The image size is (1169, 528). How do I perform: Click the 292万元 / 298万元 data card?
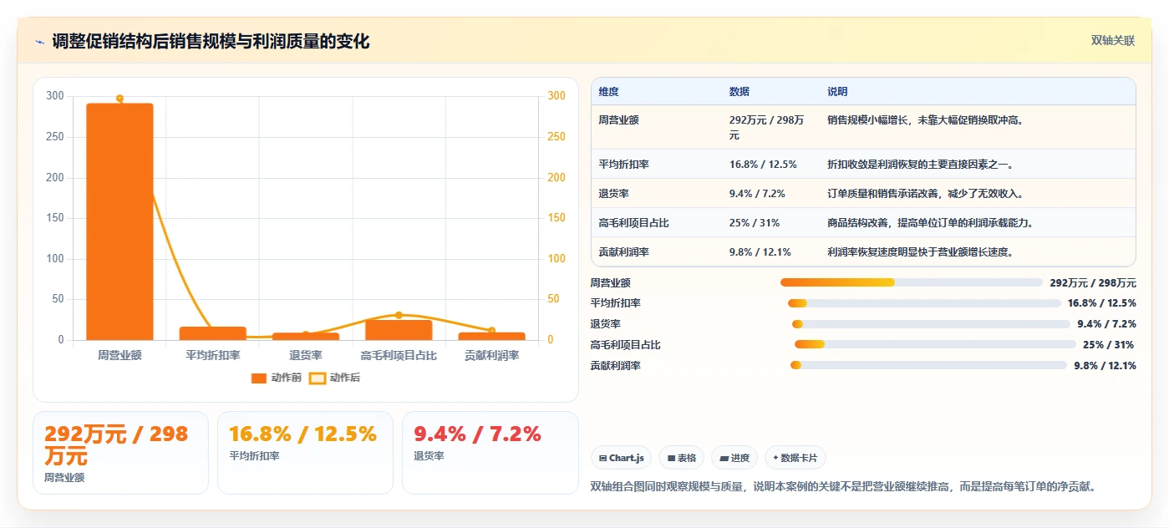(120, 453)
